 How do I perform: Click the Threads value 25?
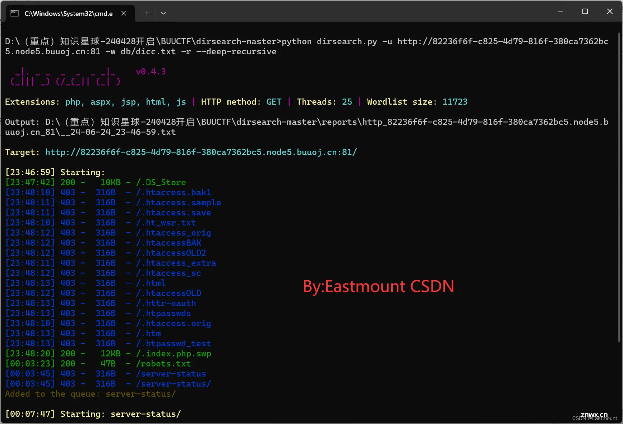tap(347, 102)
